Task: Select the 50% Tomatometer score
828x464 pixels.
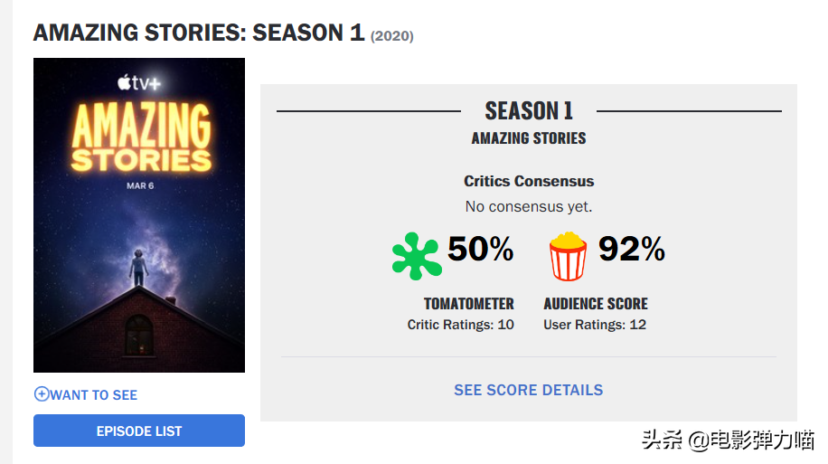Action: [481, 249]
